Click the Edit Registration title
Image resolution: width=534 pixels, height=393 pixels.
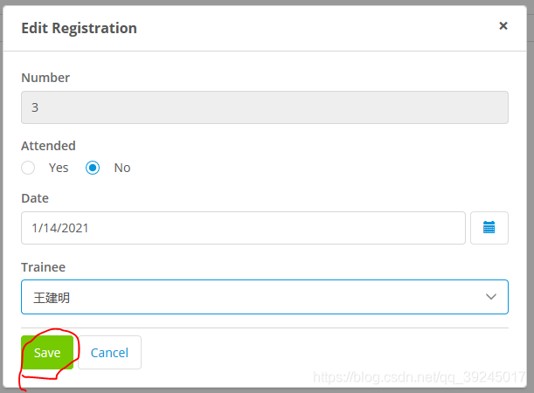tap(79, 28)
